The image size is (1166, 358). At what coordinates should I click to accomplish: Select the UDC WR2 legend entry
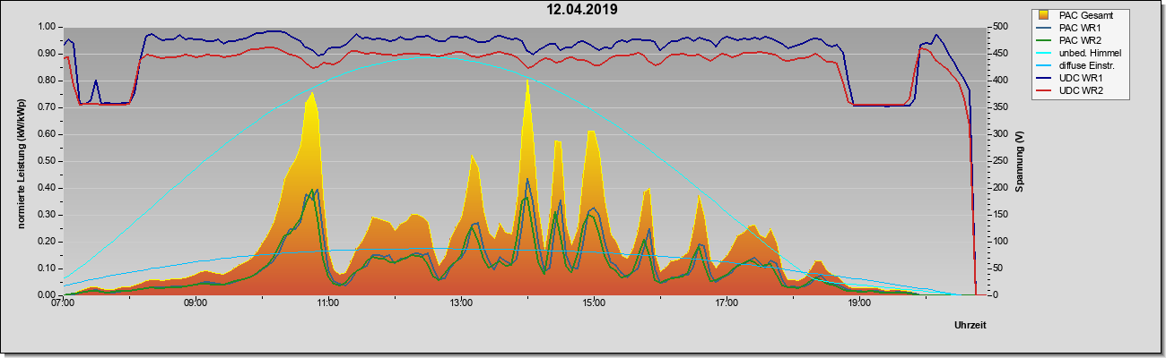(1080, 90)
